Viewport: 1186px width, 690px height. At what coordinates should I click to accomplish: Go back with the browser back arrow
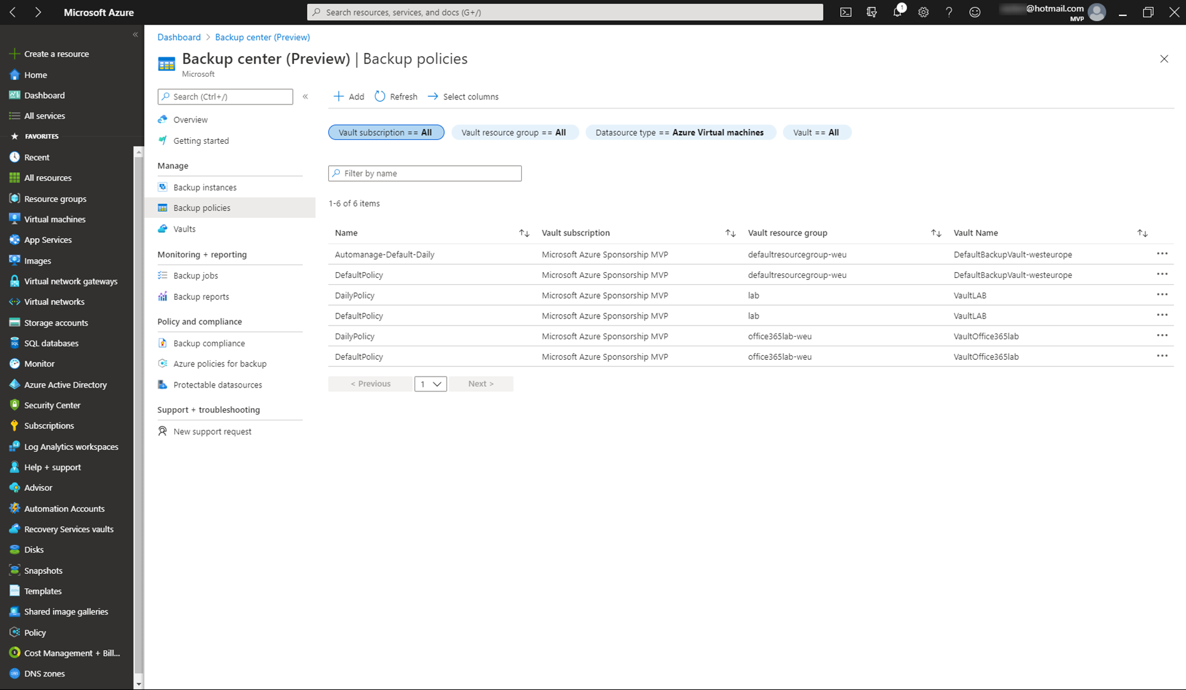(13, 12)
